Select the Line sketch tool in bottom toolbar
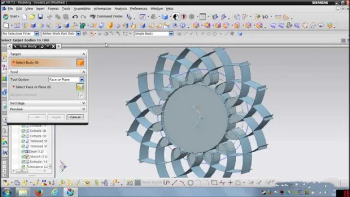 click(x=174, y=183)
